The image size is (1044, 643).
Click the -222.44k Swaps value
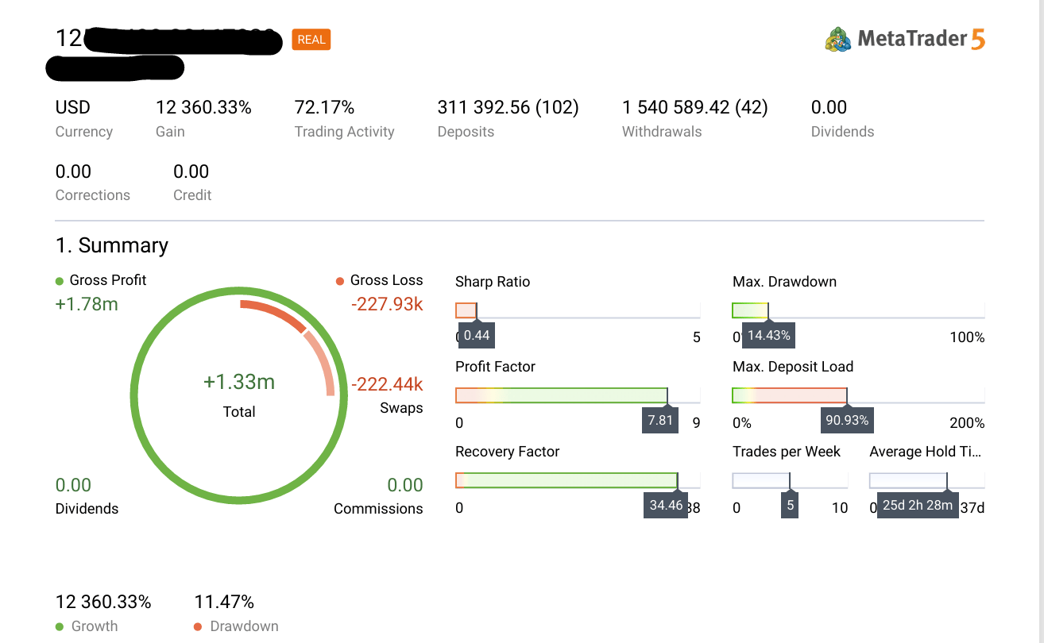(x=387, y=385)
